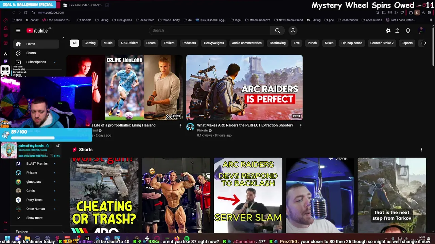Viewport: 435px width, 244px height.
Task: Select the Hip-hop dance chip
Action: [x=352, y=43]
